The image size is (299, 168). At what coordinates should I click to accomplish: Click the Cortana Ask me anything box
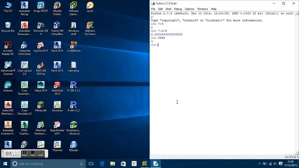click(48, 164)
